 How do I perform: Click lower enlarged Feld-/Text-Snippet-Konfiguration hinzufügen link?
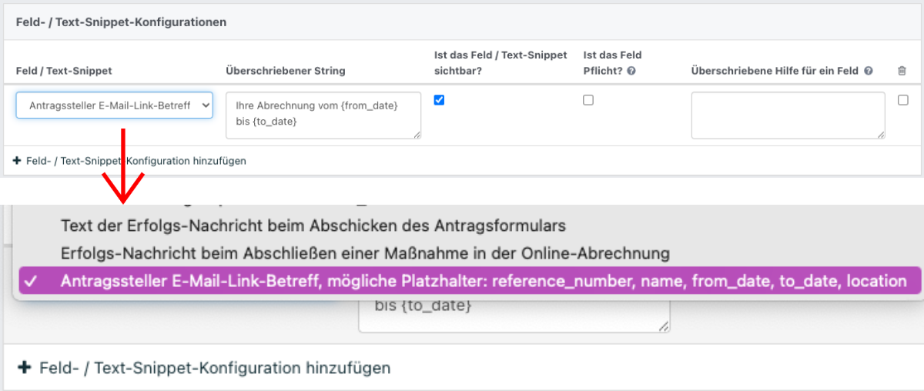tap(206, 368)
